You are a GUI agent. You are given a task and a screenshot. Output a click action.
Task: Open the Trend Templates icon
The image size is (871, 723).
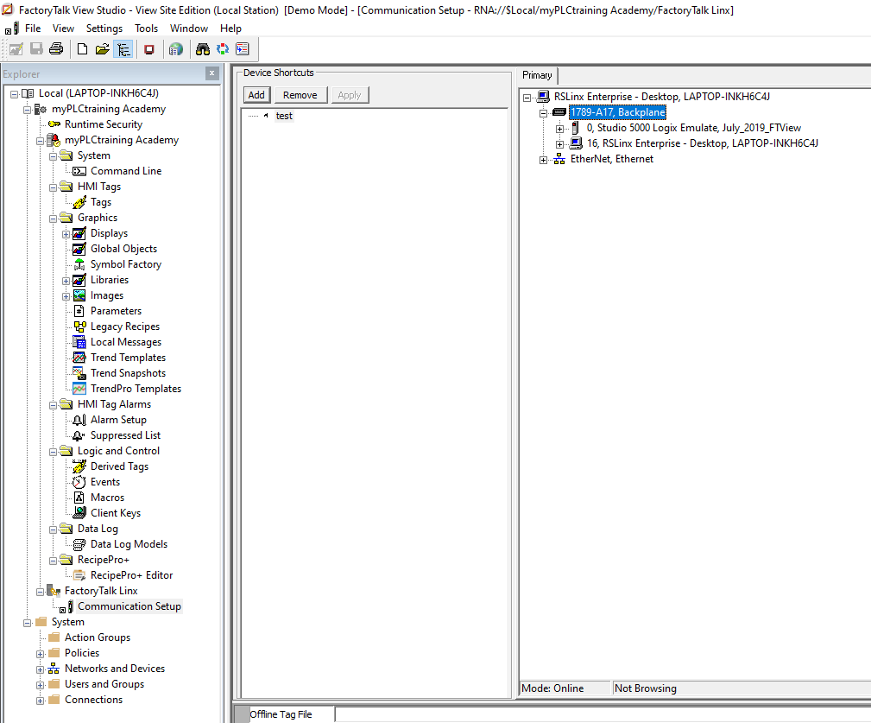click(x=79, y=358)
